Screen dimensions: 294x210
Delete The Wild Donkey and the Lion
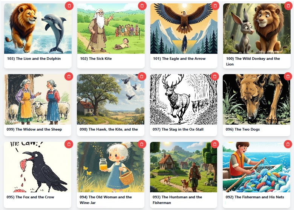coord(288,6)
